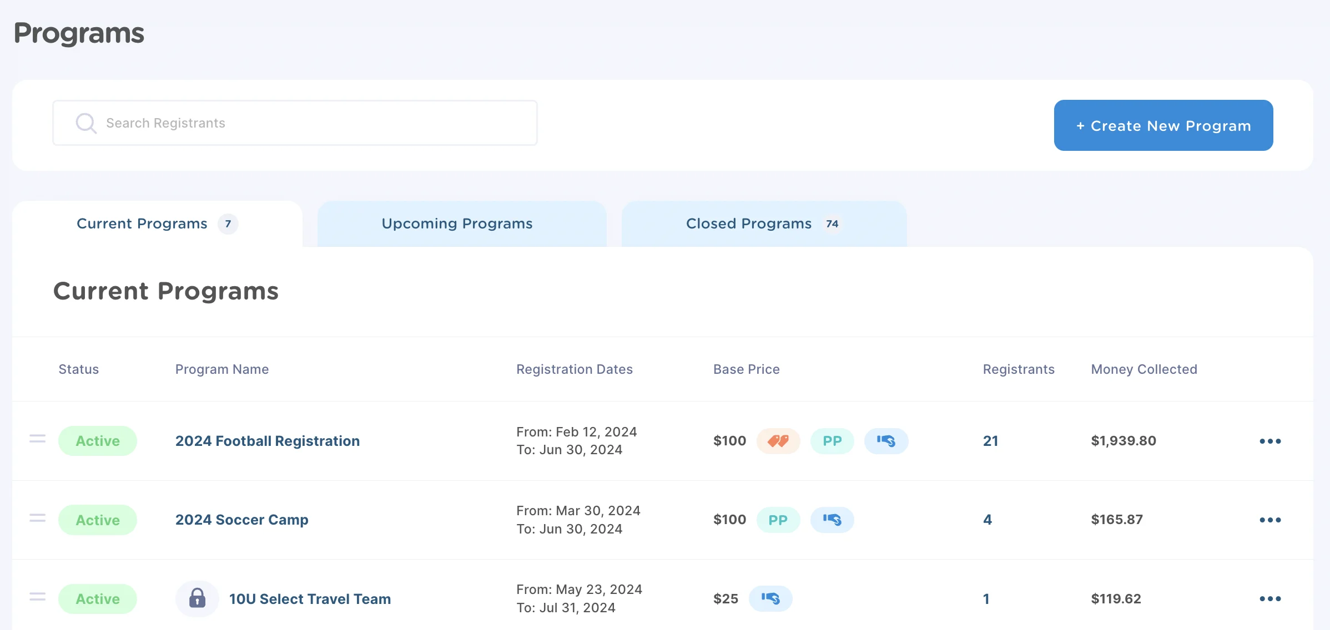The width and height of the screenshot is (1330, 630).
Task: Toggle Active status on 2024 Soccer Camp
Action: coord(97,519)
